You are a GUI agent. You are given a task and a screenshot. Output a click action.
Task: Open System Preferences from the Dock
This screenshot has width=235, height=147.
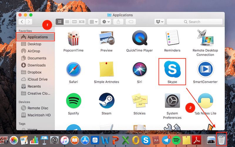point(54,141)
